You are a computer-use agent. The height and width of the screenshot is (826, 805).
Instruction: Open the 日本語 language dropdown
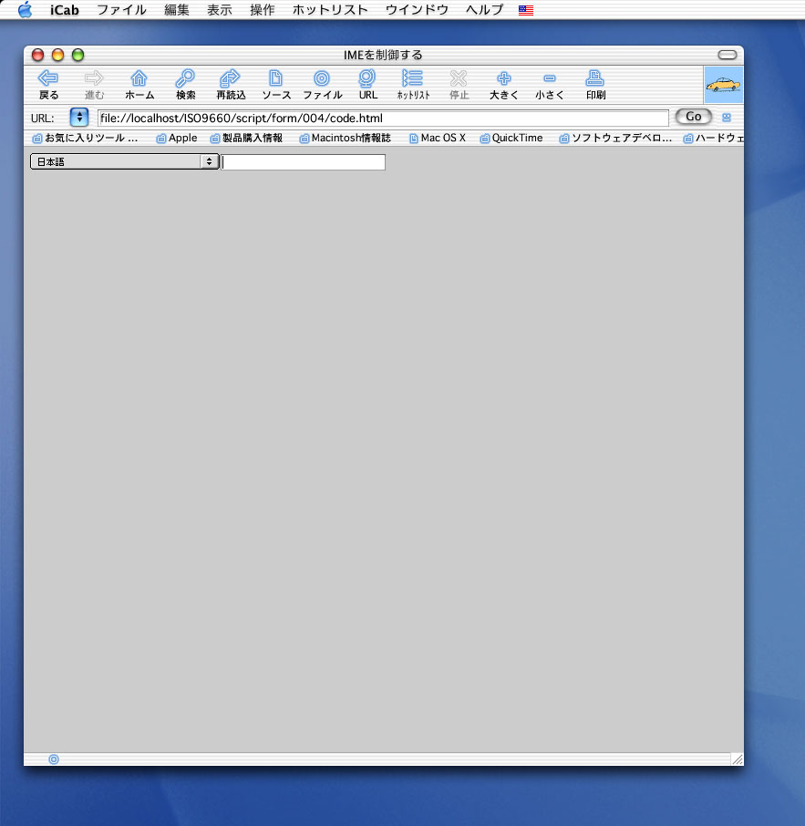tap(124, 161)
